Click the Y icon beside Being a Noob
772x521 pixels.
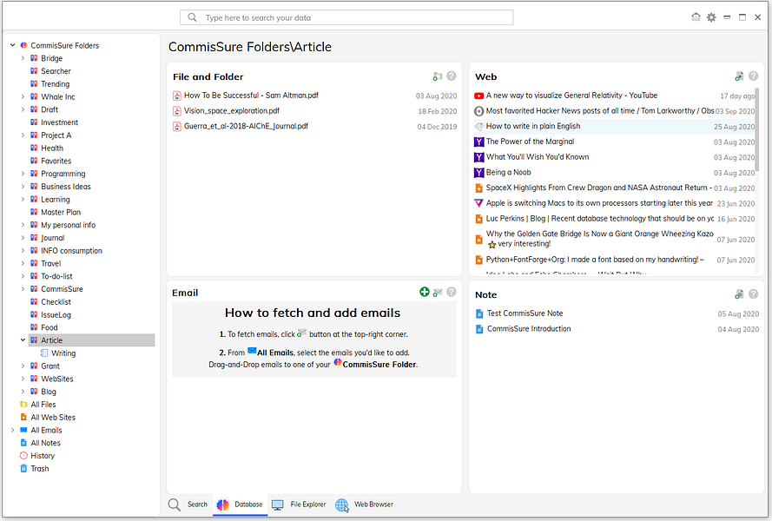(478, 172)
